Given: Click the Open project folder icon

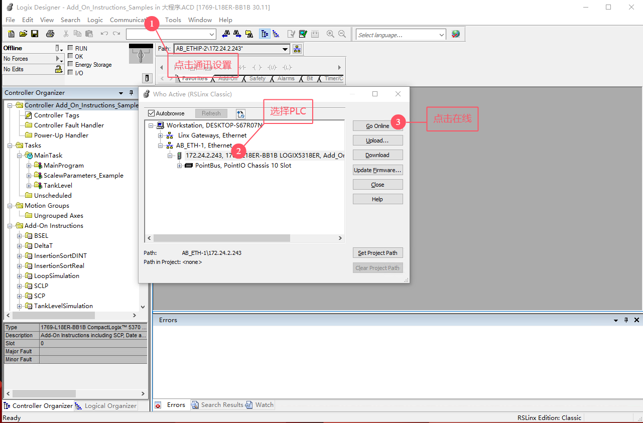Looking at the screenshot, I should point(23,34).
